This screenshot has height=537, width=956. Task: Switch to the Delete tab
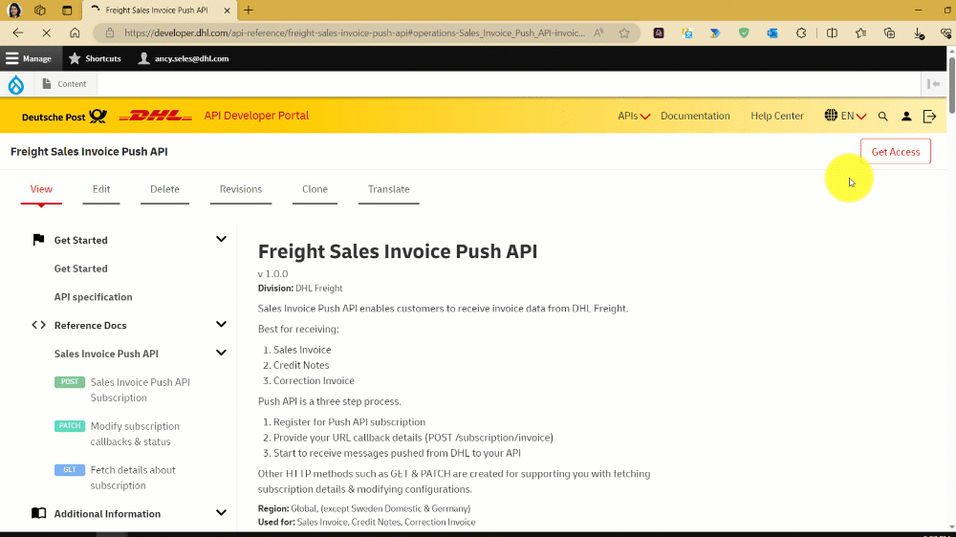[x=164, y=189]
